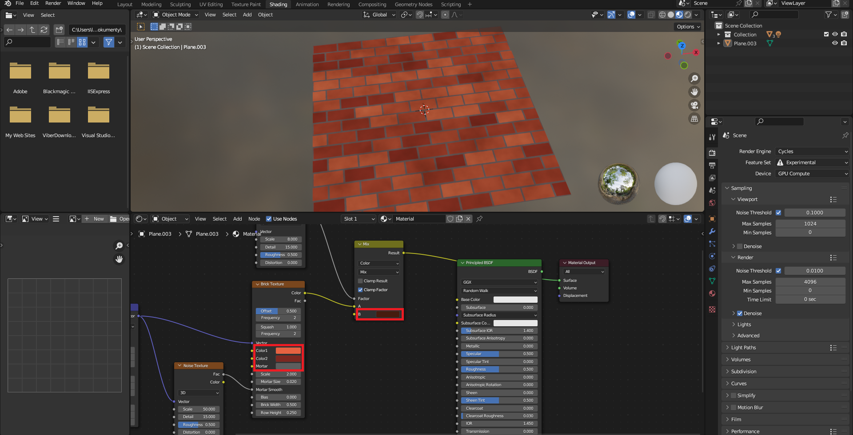853x435 pixels.
Task: Click the zoom magnifier icon in 3D viewport
Action: click(x=694, y=79)
